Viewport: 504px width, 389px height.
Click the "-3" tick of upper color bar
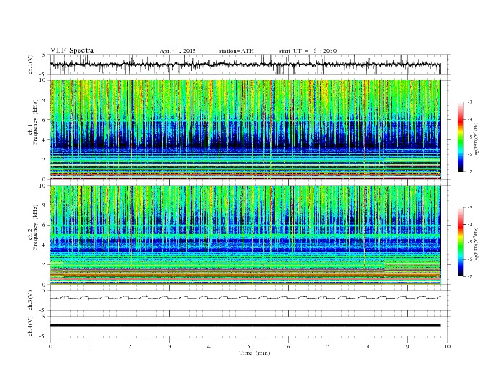pos(470,102)
